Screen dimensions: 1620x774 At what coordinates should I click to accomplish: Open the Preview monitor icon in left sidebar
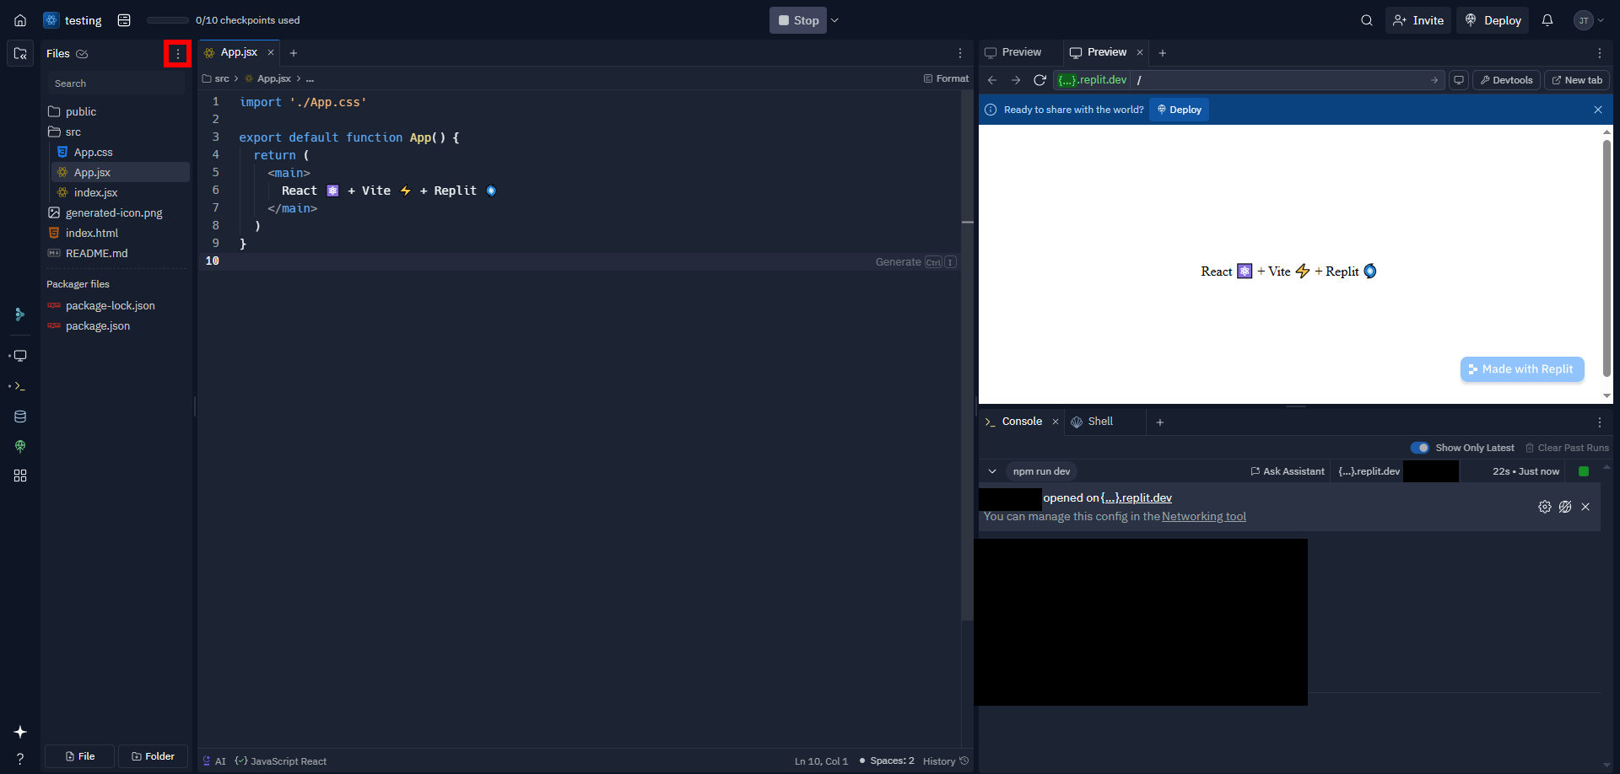point(20,356)
